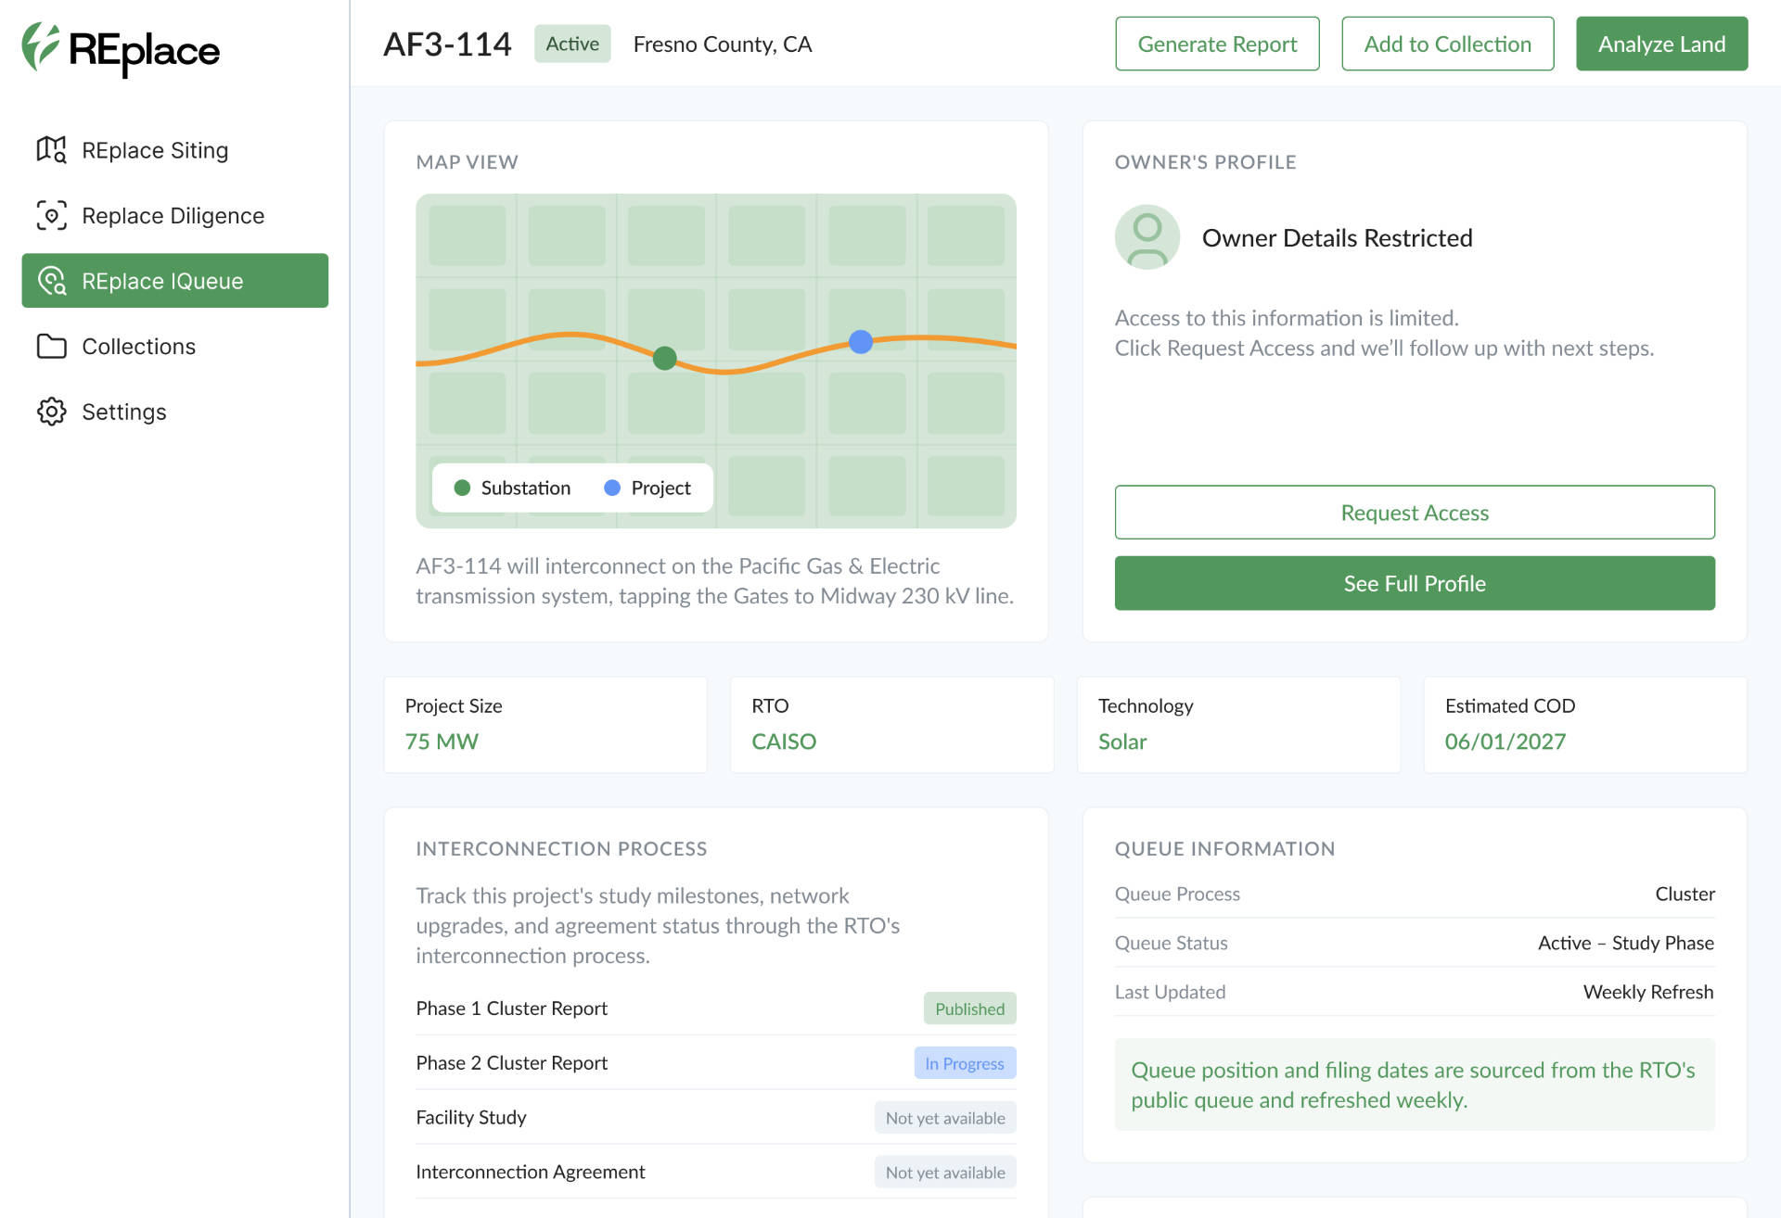Click the REplace Siting map icon

(x=51, y=149)
